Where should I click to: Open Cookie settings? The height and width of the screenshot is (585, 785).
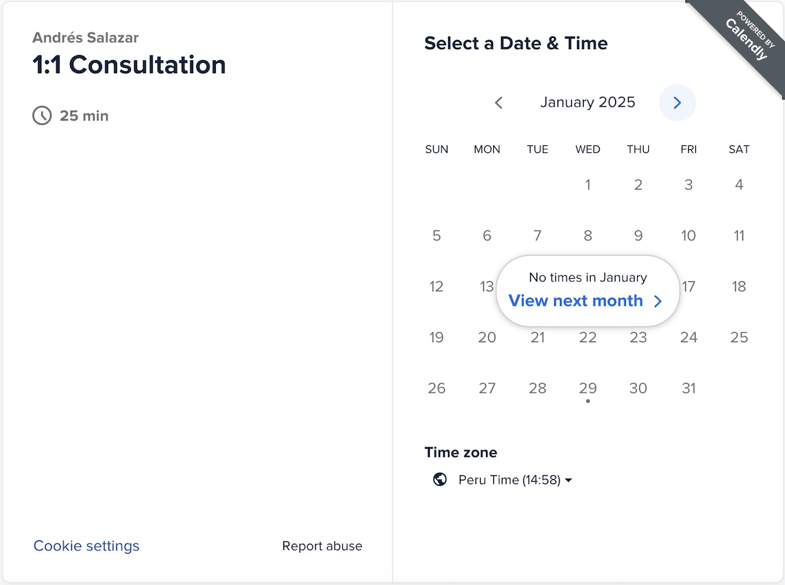click(86, 546)
